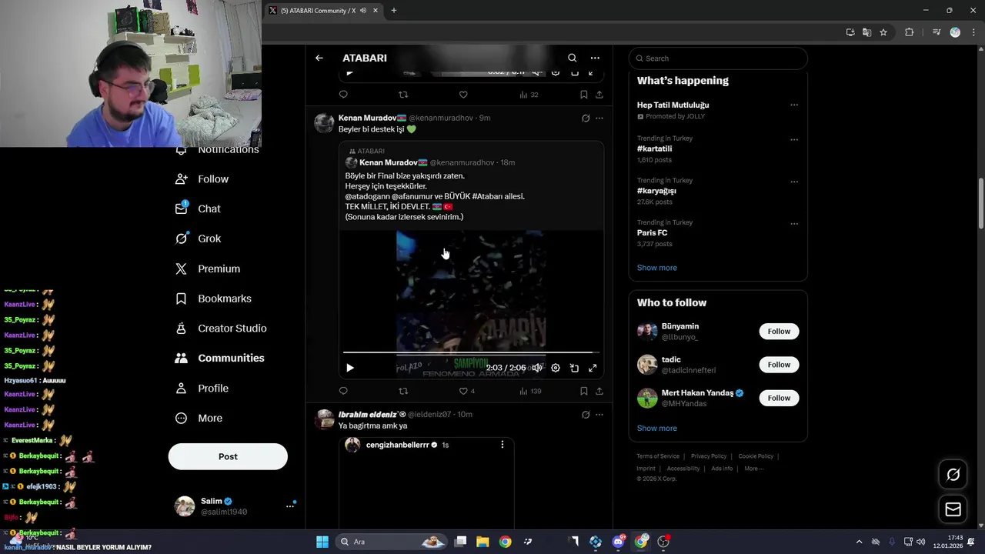Click the Post button
Screen dimensions: 985x554
click(x=228, y=456)
